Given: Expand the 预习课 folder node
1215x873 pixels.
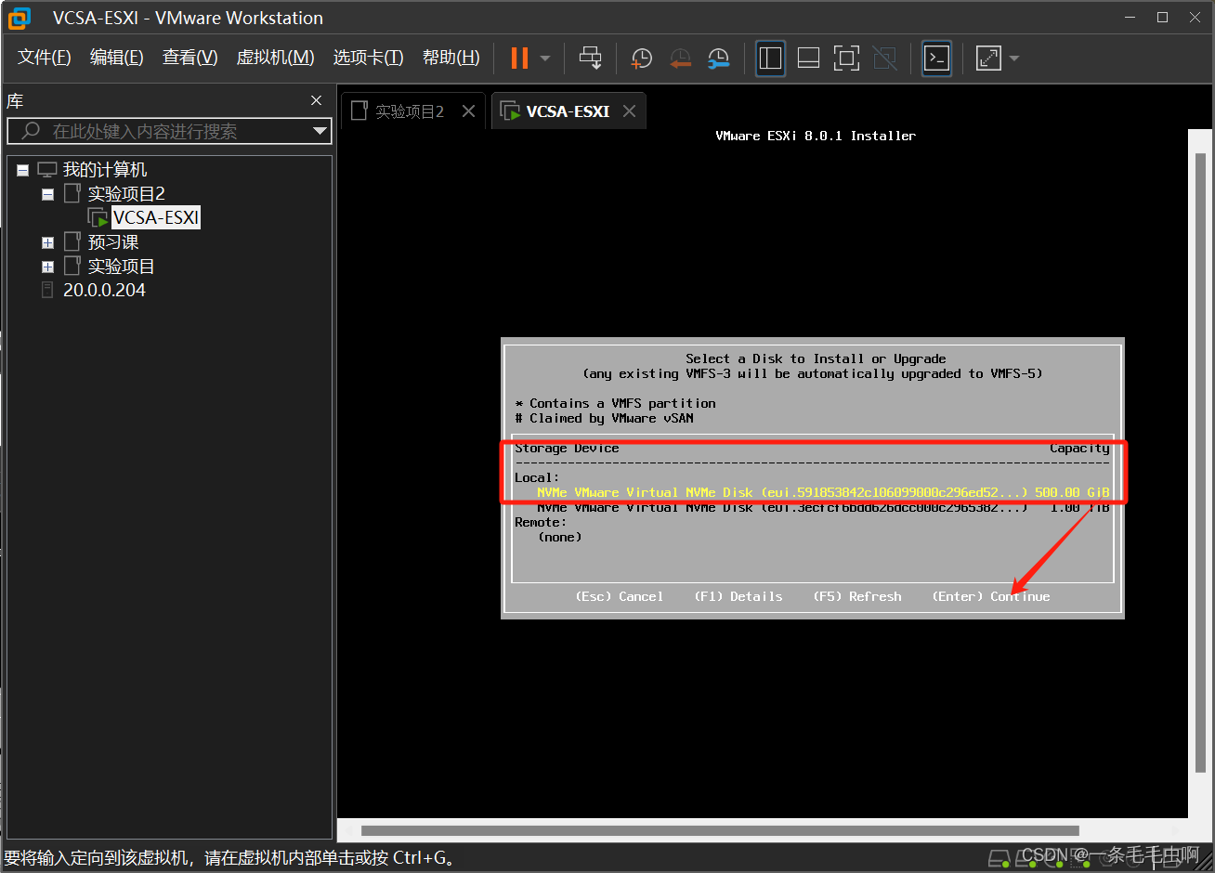Looking at the screenshot, I should (x=47, y=243).
